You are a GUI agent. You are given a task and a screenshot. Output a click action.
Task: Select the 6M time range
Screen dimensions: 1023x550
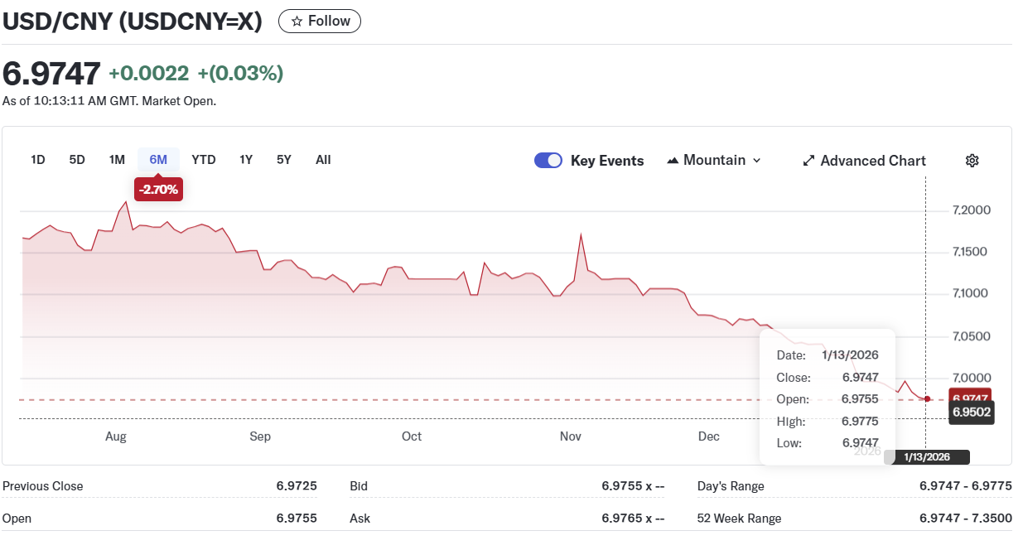pos(158,160)
